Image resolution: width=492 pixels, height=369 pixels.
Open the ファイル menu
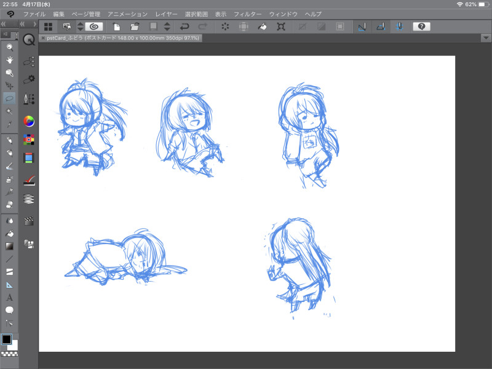[34, 14]
